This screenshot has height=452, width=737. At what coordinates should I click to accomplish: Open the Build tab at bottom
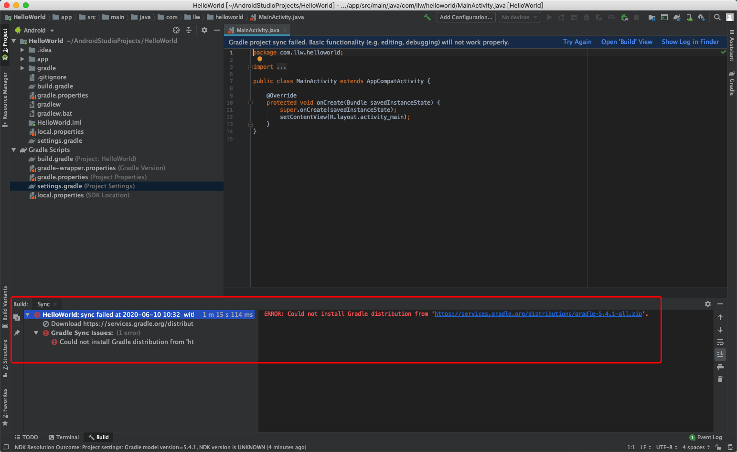[x=98, y=437]
